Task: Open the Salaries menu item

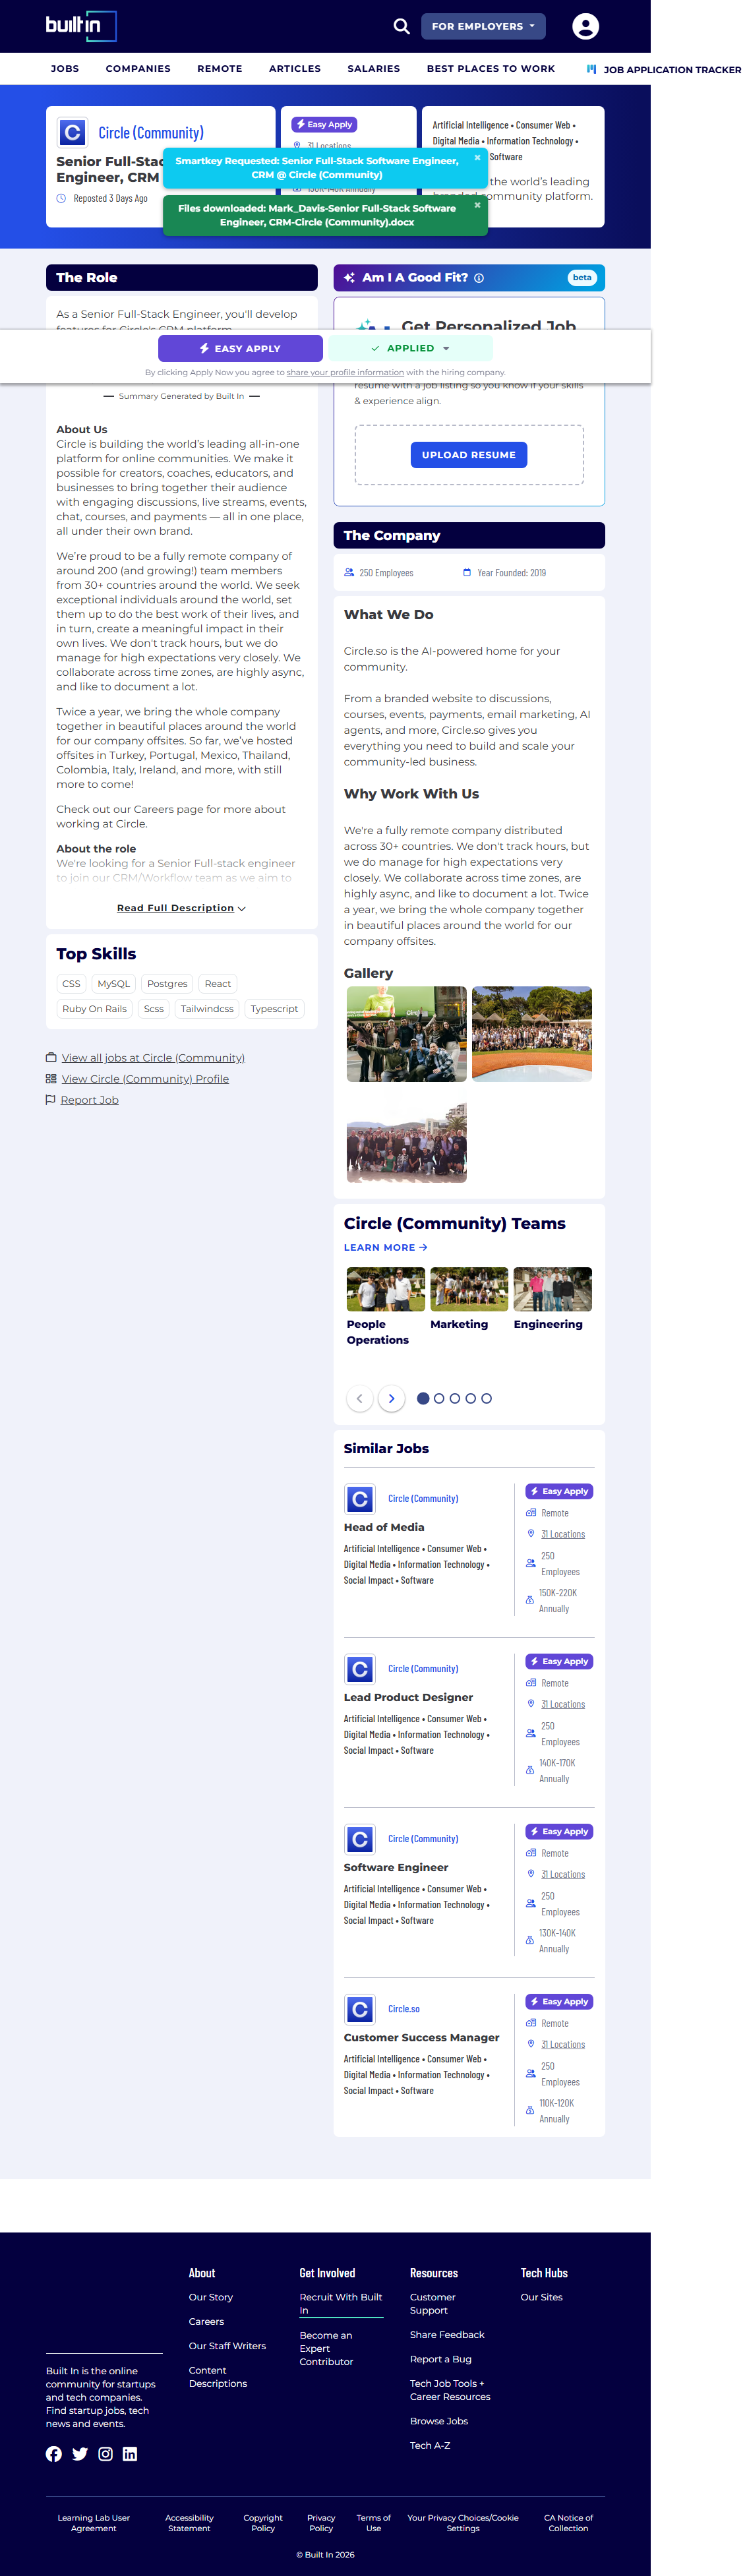Action: (x=373, y=69)
